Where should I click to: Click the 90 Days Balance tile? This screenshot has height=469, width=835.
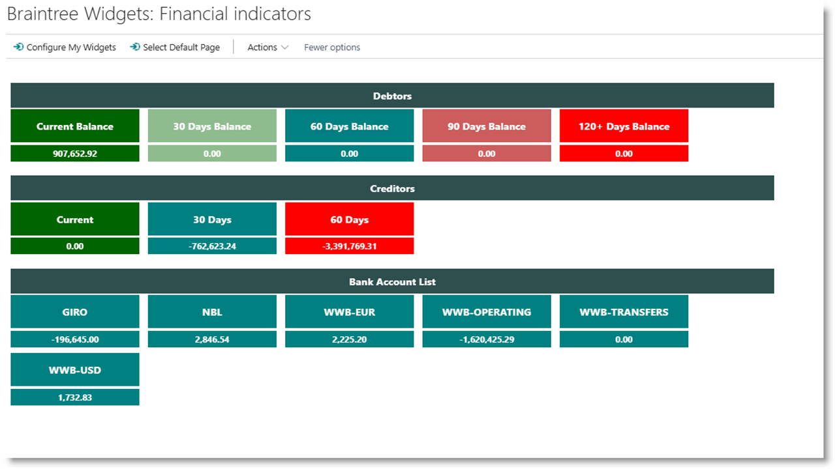(x=487, y=126)
